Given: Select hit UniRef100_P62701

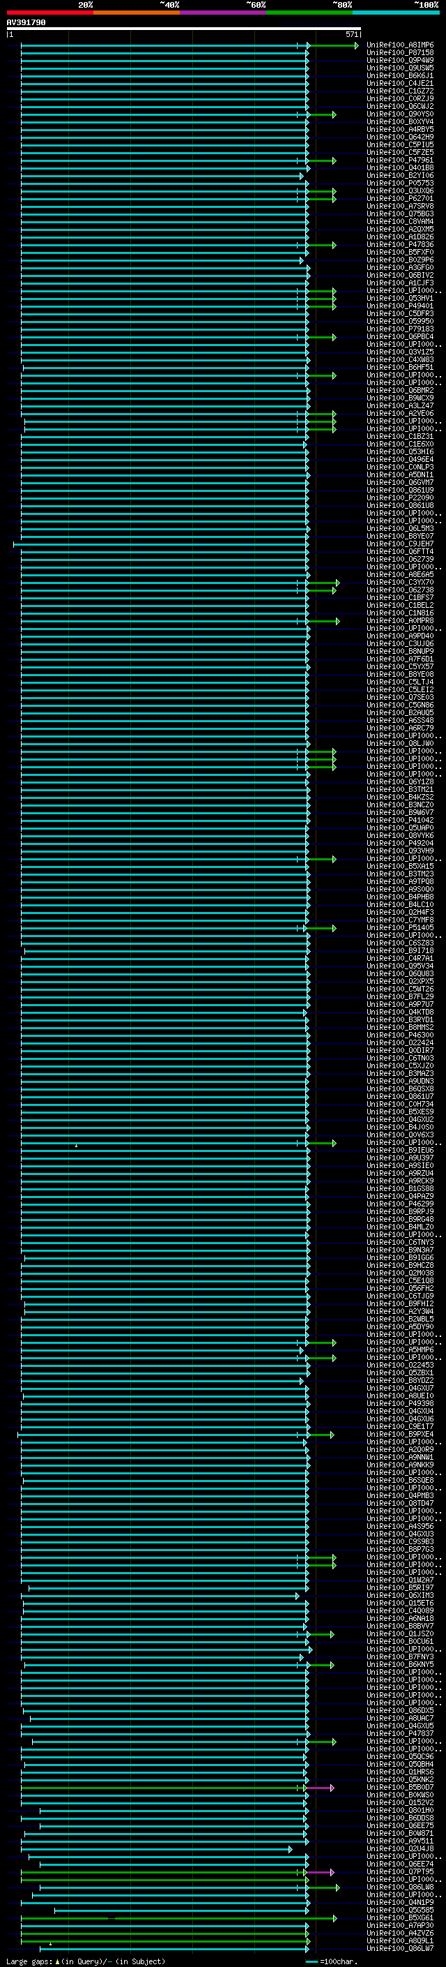Looking at the screenshot, I should pyautogui.click(x=400, y=199).
